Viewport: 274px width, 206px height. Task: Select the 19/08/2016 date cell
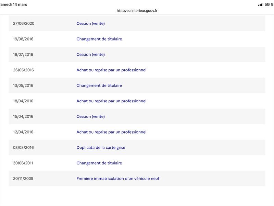[23, 39]
